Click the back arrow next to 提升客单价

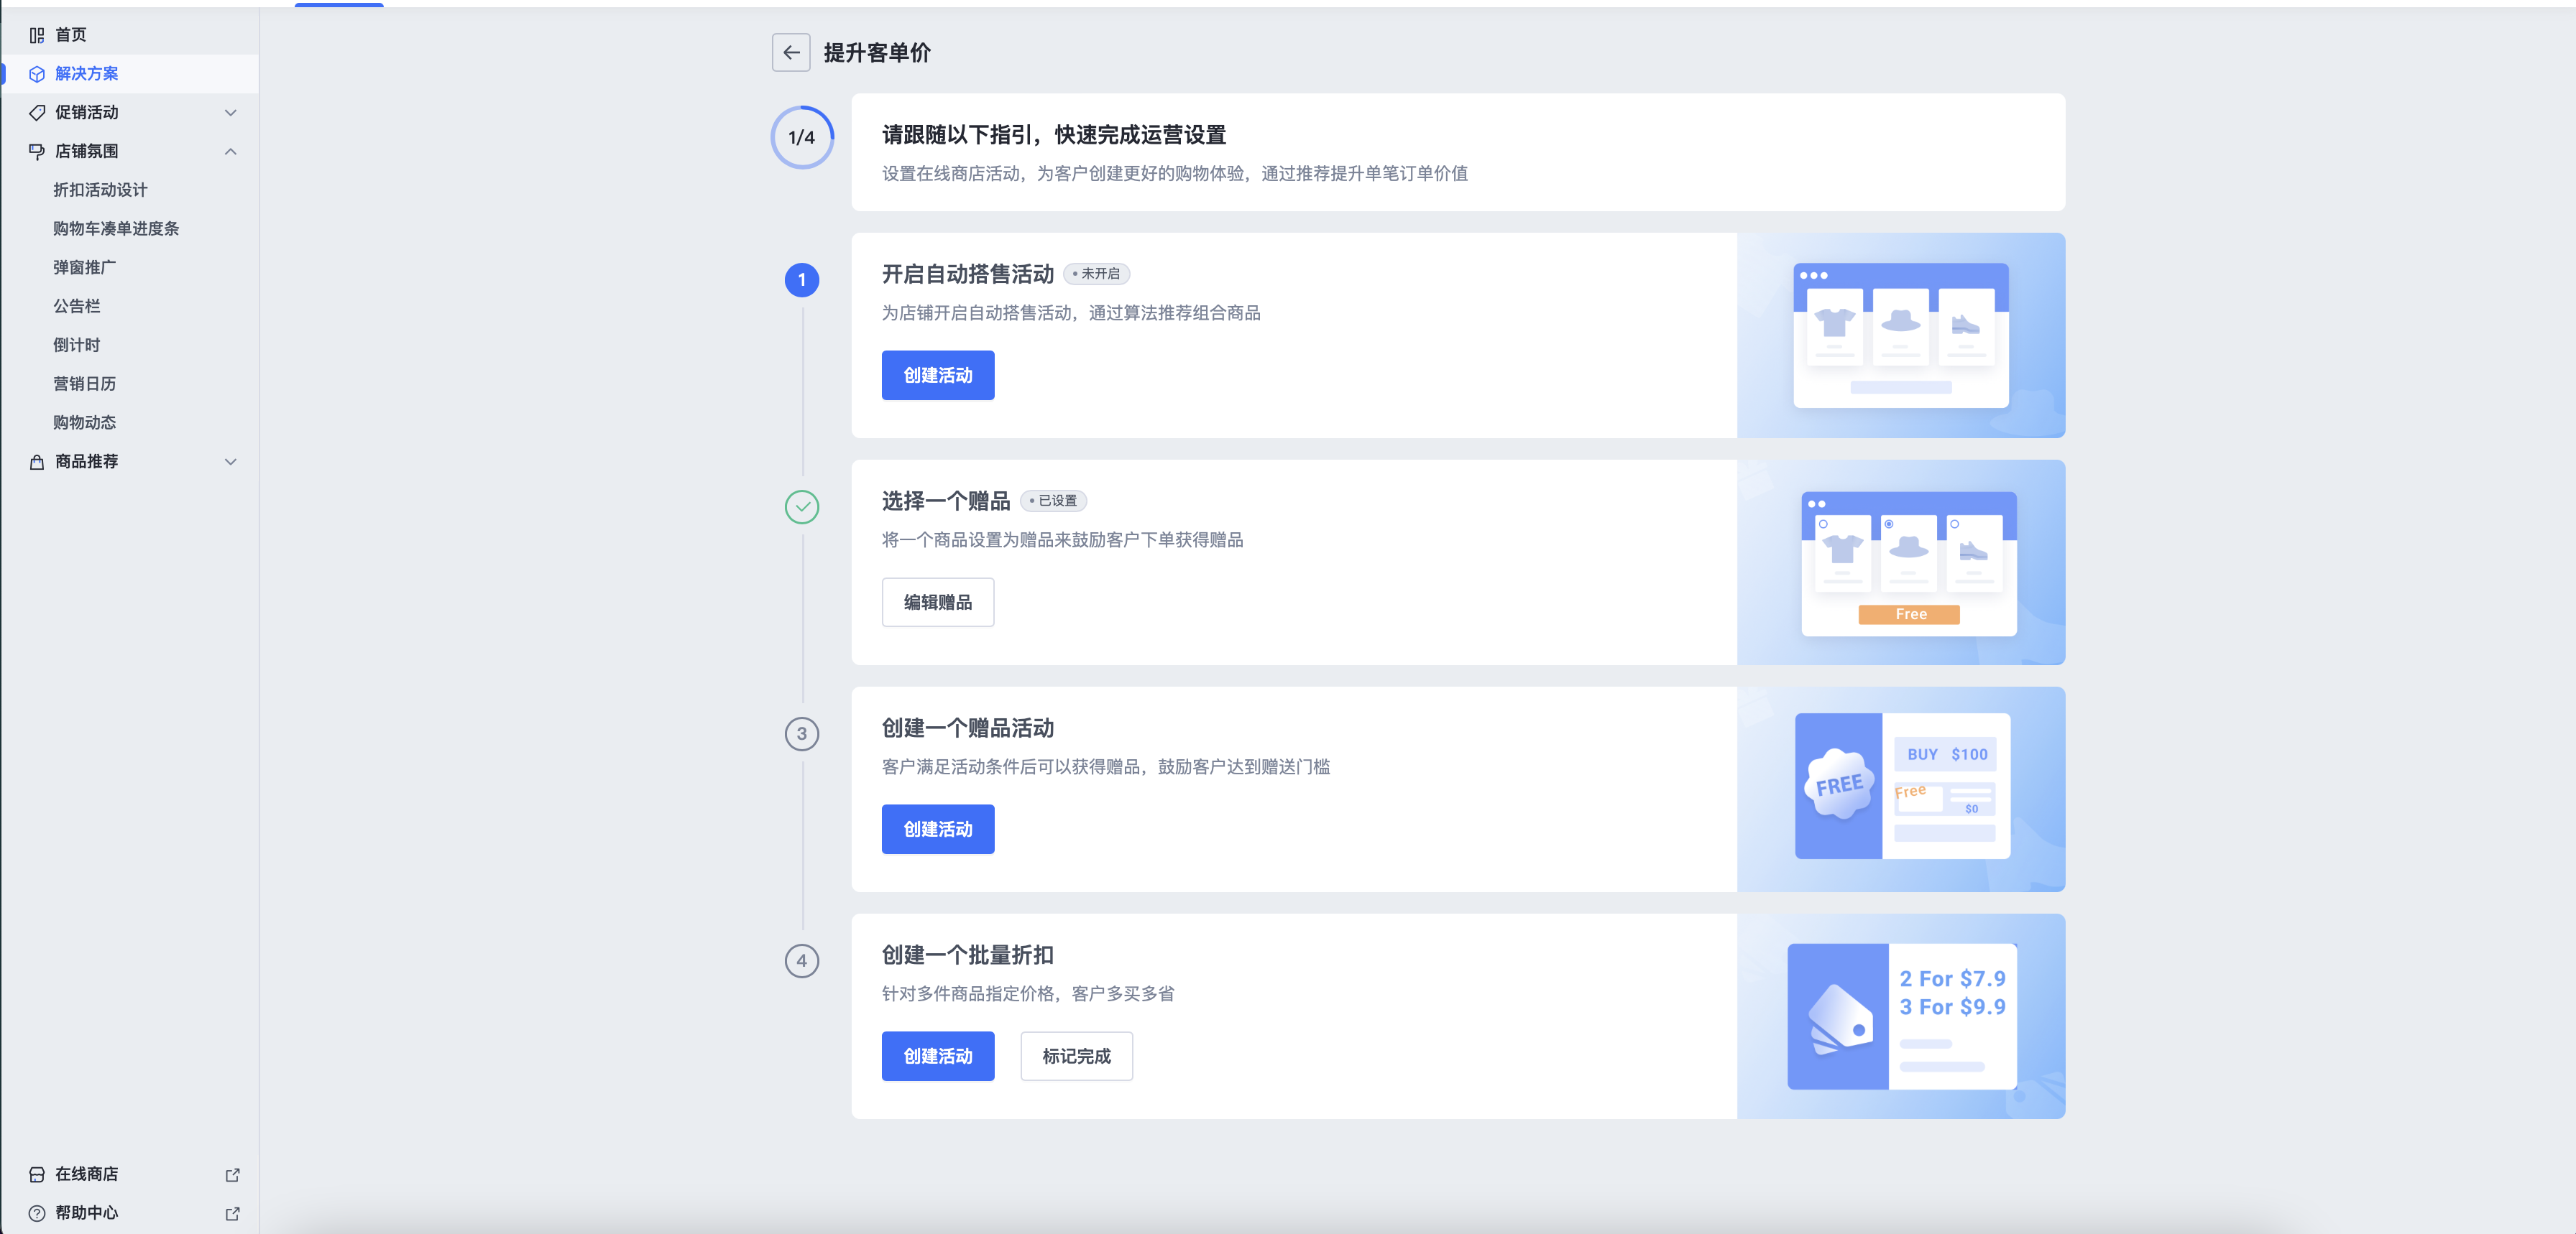click(x=791, y=52)
